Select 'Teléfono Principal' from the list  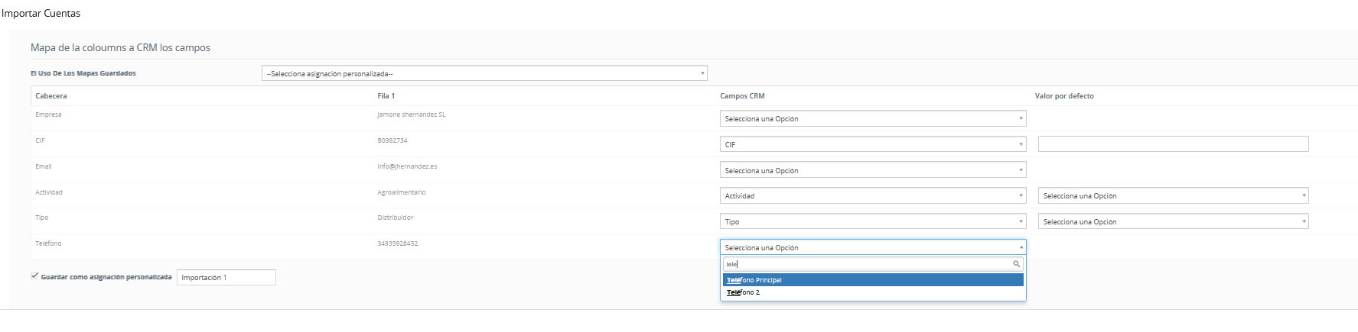coord(873,280)
